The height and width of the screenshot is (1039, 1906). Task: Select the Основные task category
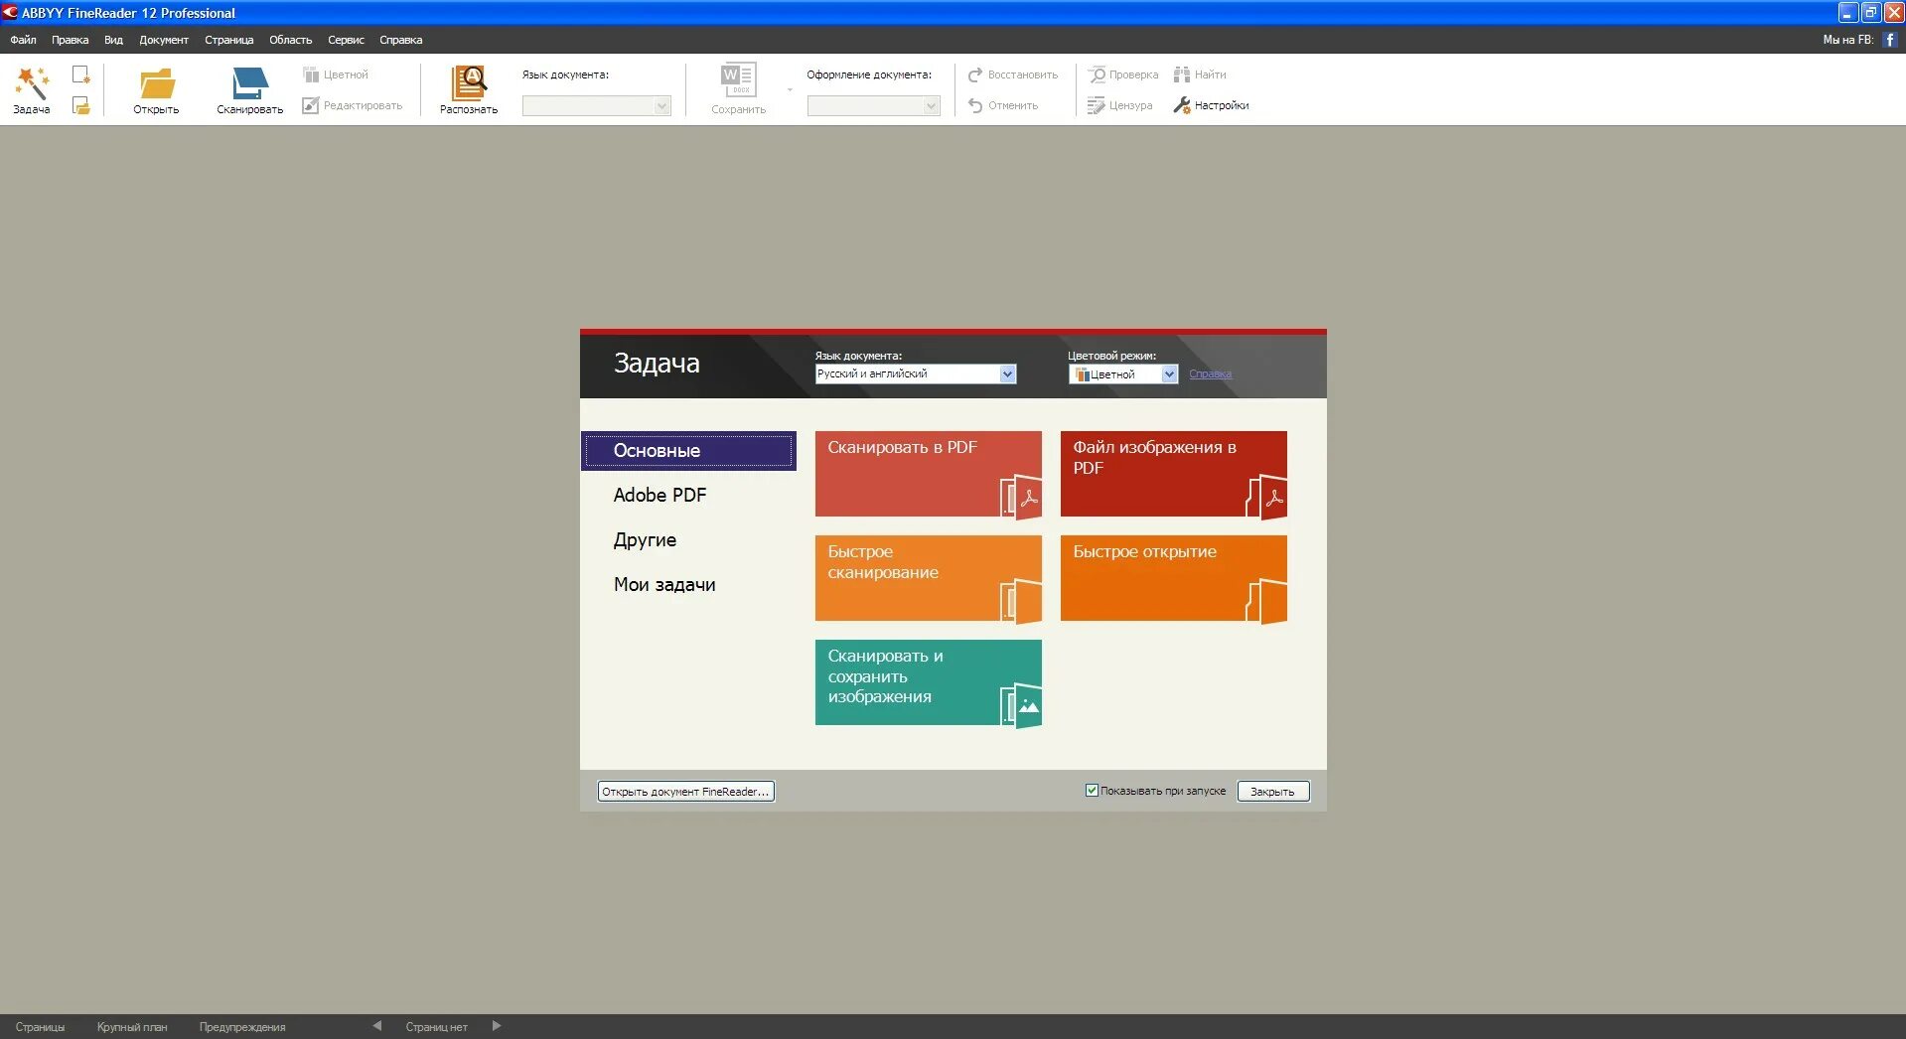[x=688, y=451]
